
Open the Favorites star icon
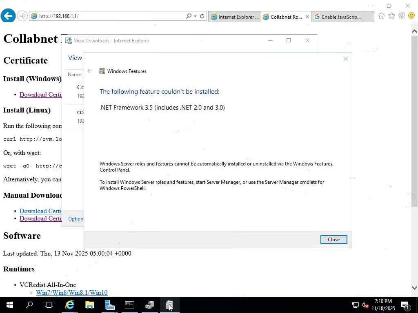[391, 16]
